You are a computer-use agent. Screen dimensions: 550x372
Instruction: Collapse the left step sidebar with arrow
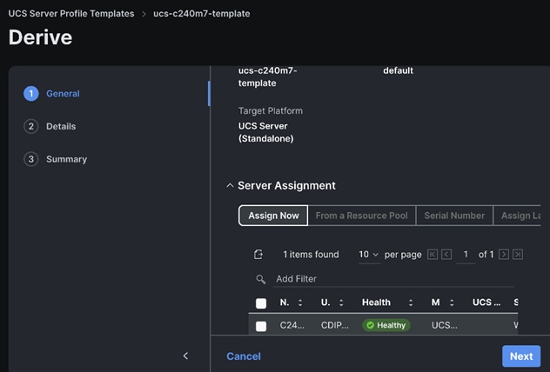point(185,355)
